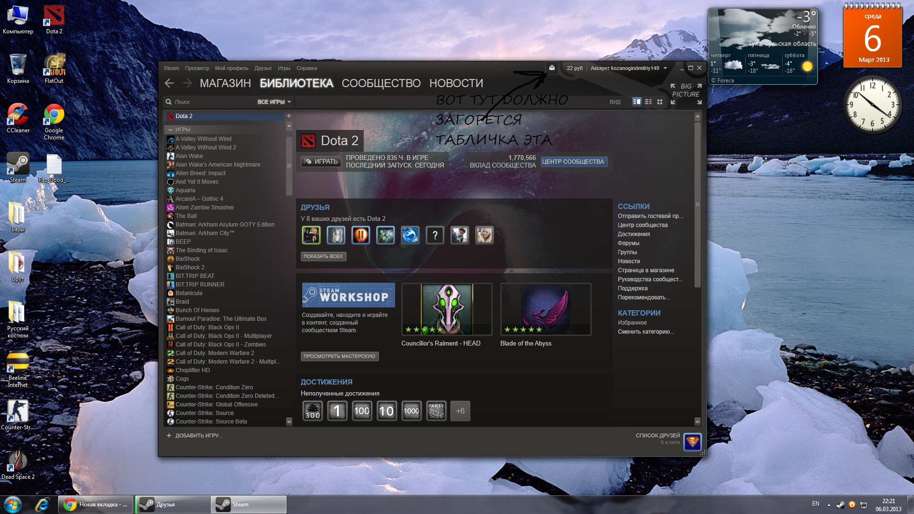
Task: Collapse the ИГРЫ games category
Action: click(x=170, y=129)
